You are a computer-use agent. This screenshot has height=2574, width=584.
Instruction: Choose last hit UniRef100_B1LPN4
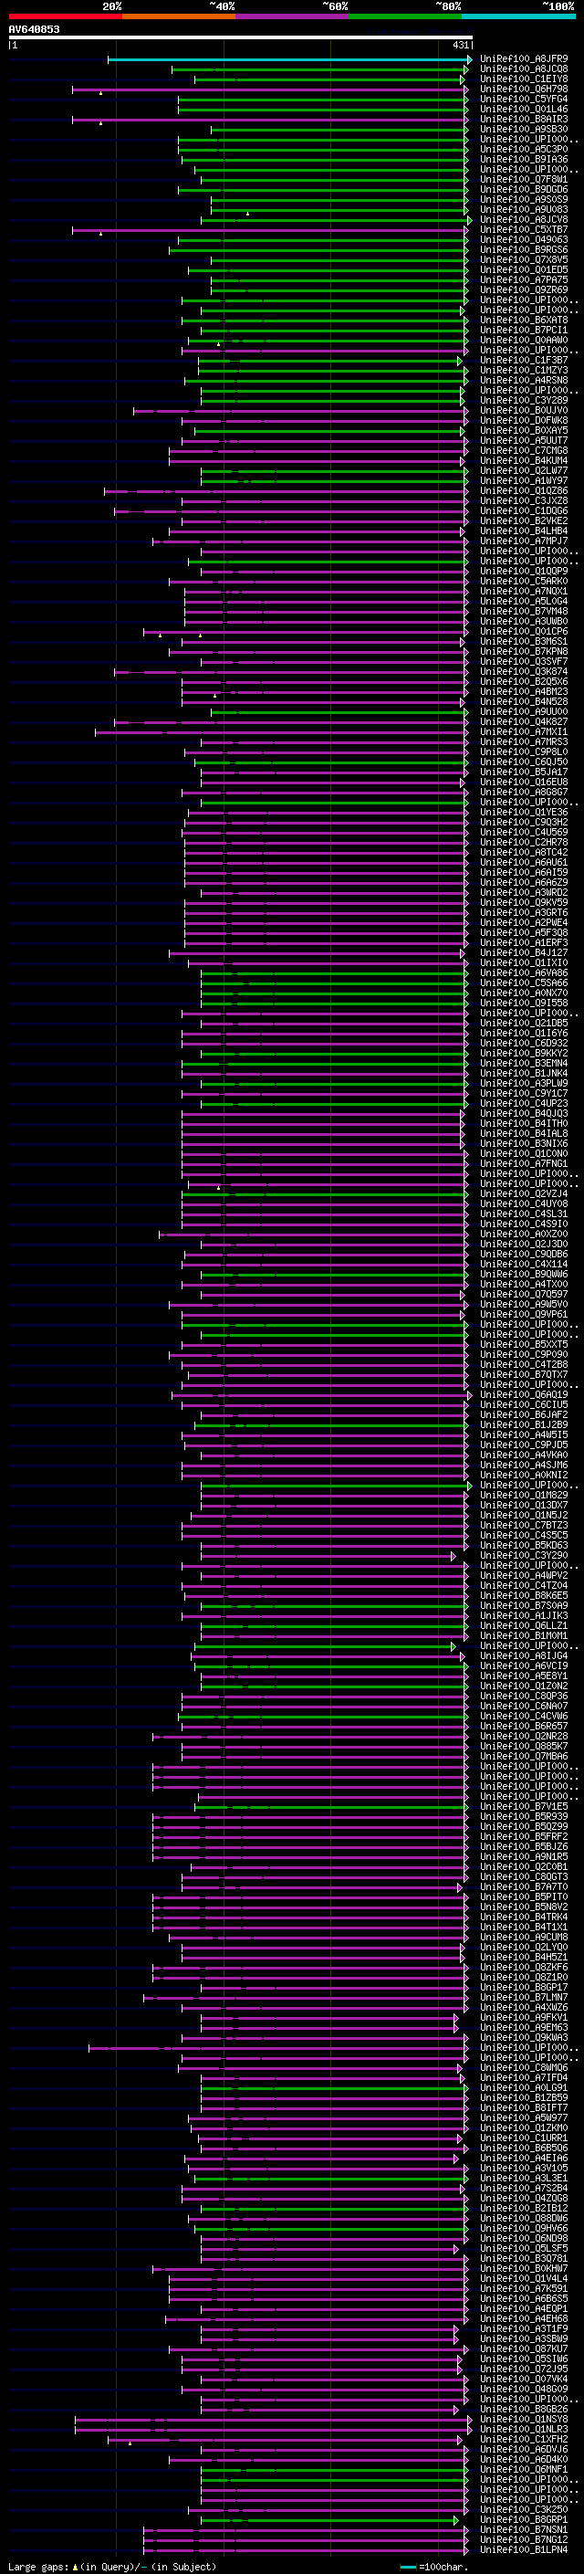524,2551
